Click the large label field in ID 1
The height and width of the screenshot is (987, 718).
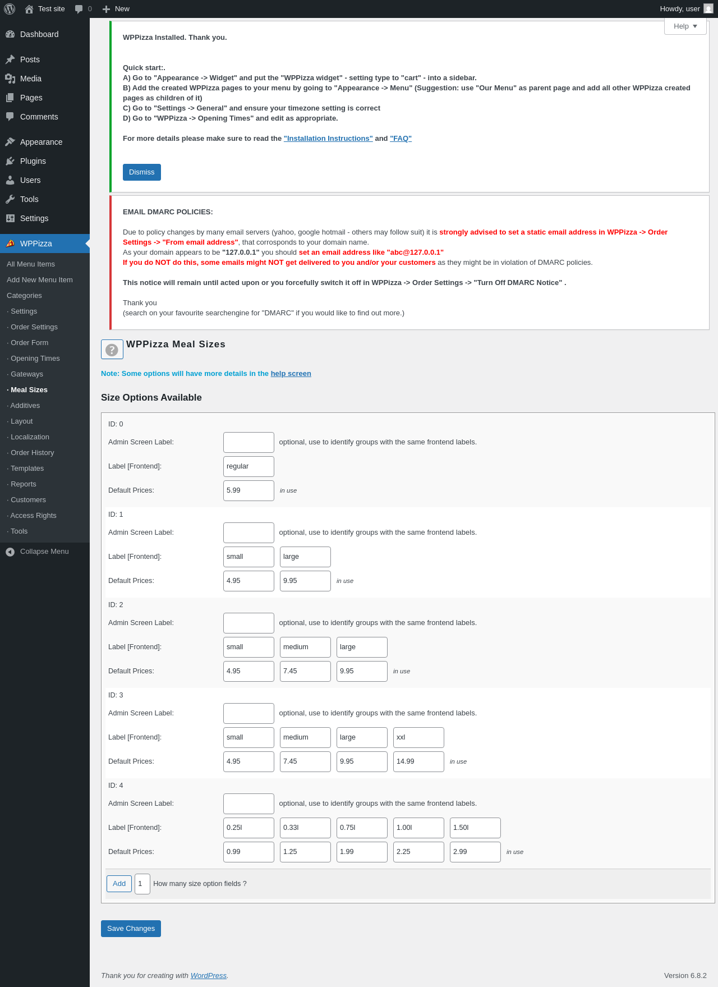(305, 557)
